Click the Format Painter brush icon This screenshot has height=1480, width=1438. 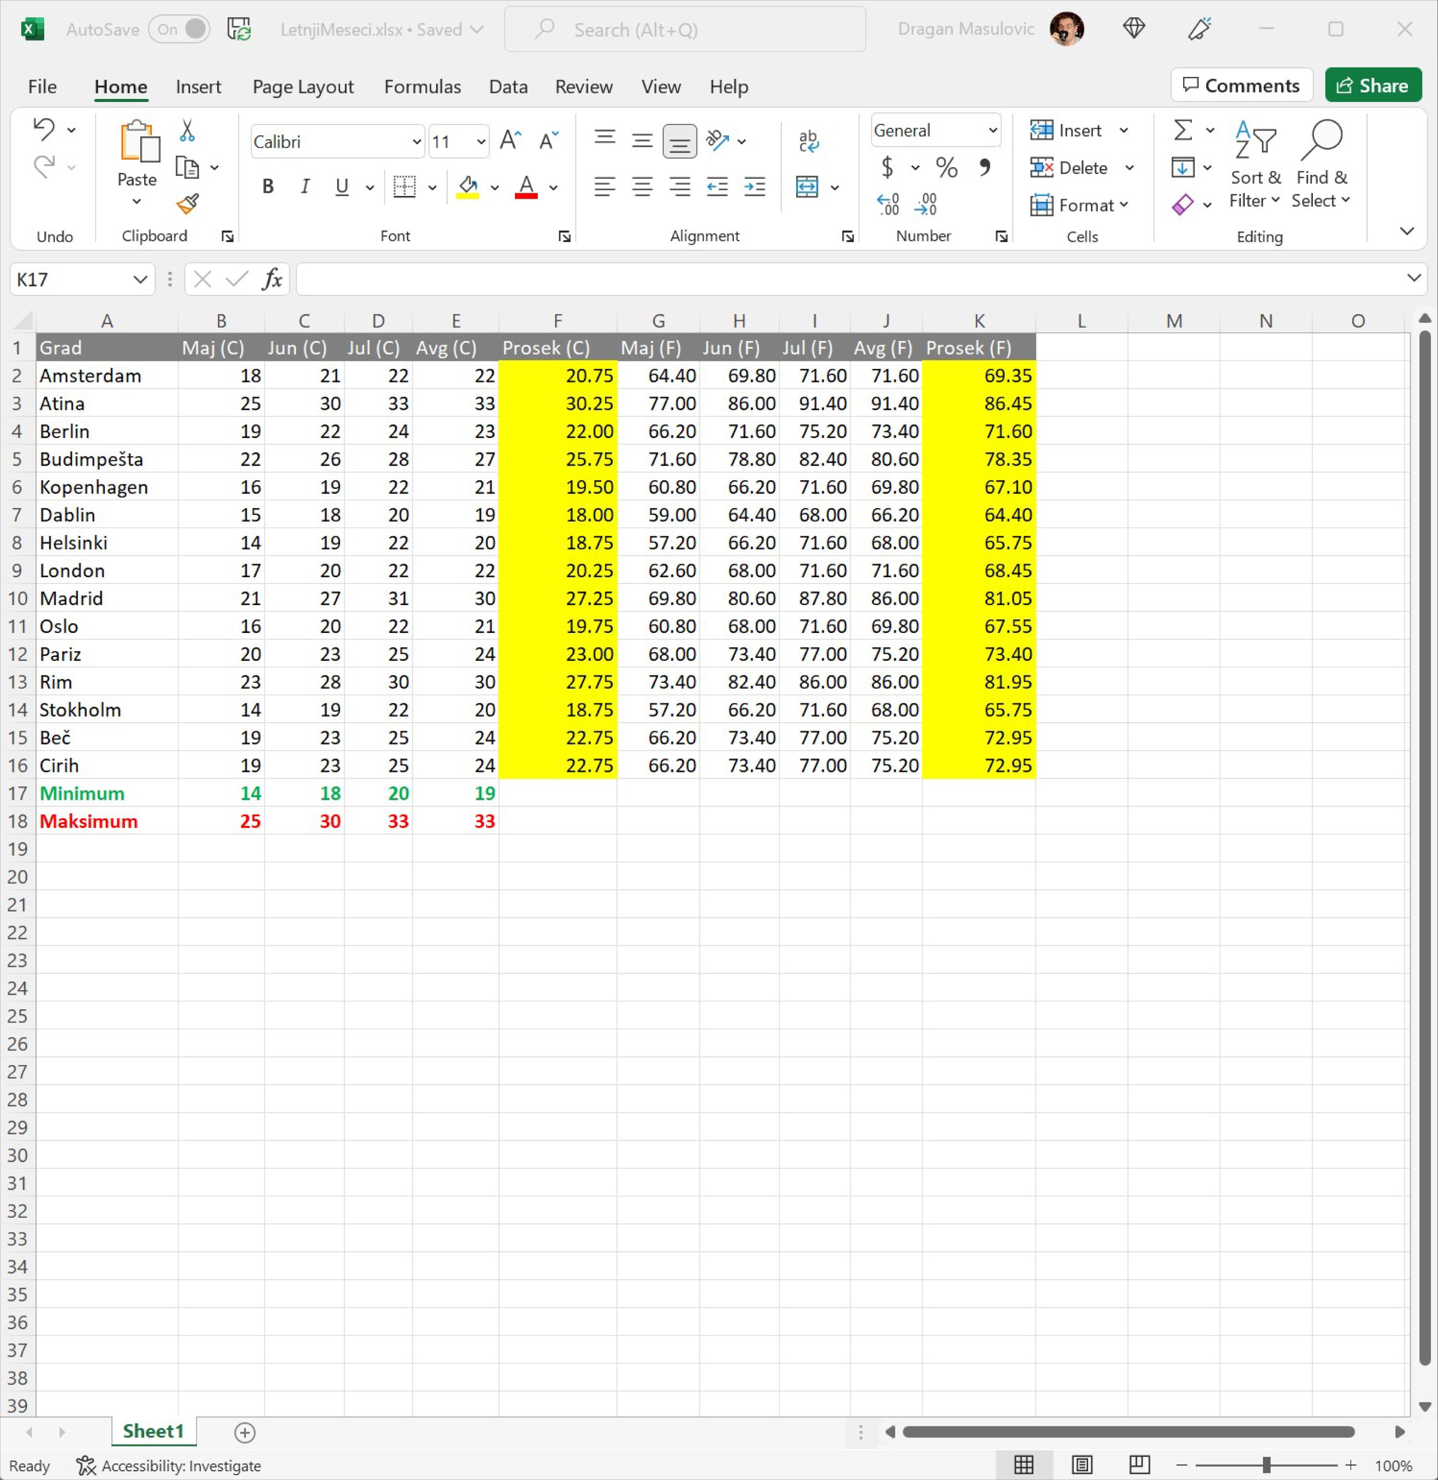point(187,203)
